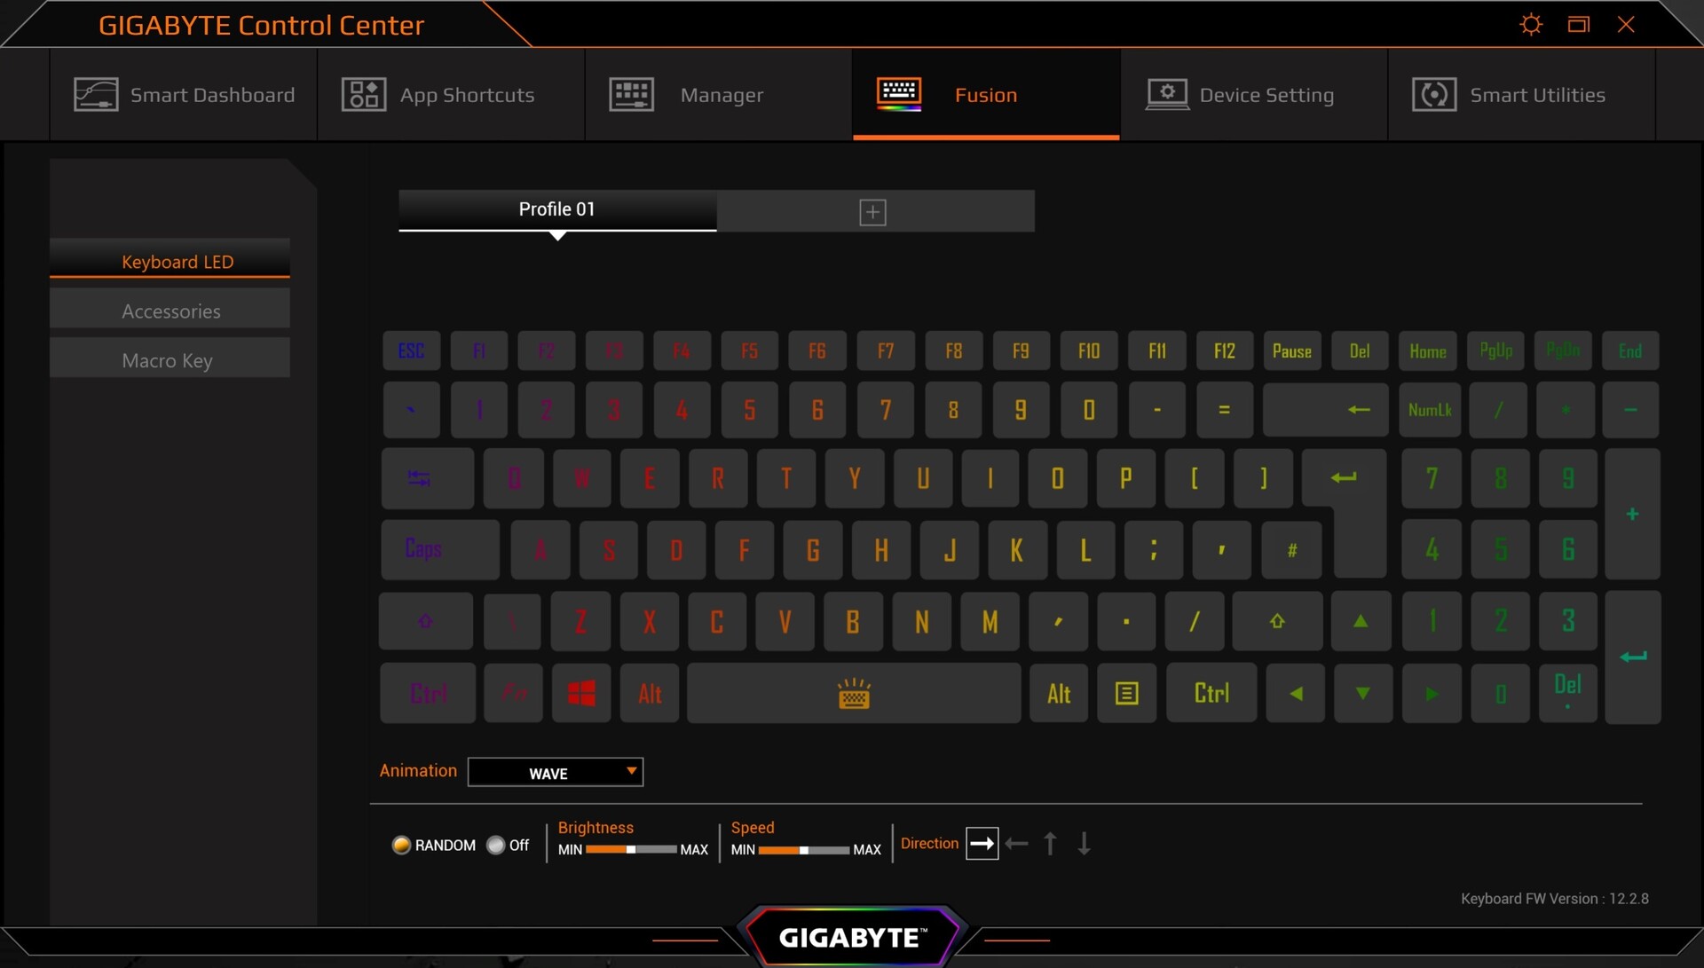
Task: Go to the Macro Key section
Action: click(x=170, y=360)
